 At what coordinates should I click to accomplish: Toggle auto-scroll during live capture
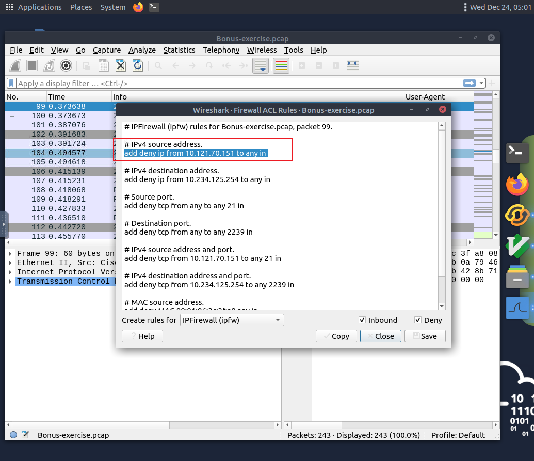click(261, 65)
